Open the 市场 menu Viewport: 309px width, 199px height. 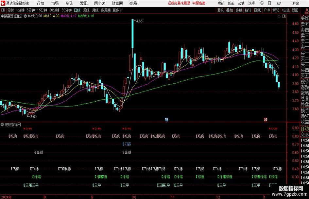tap(55, 3)
